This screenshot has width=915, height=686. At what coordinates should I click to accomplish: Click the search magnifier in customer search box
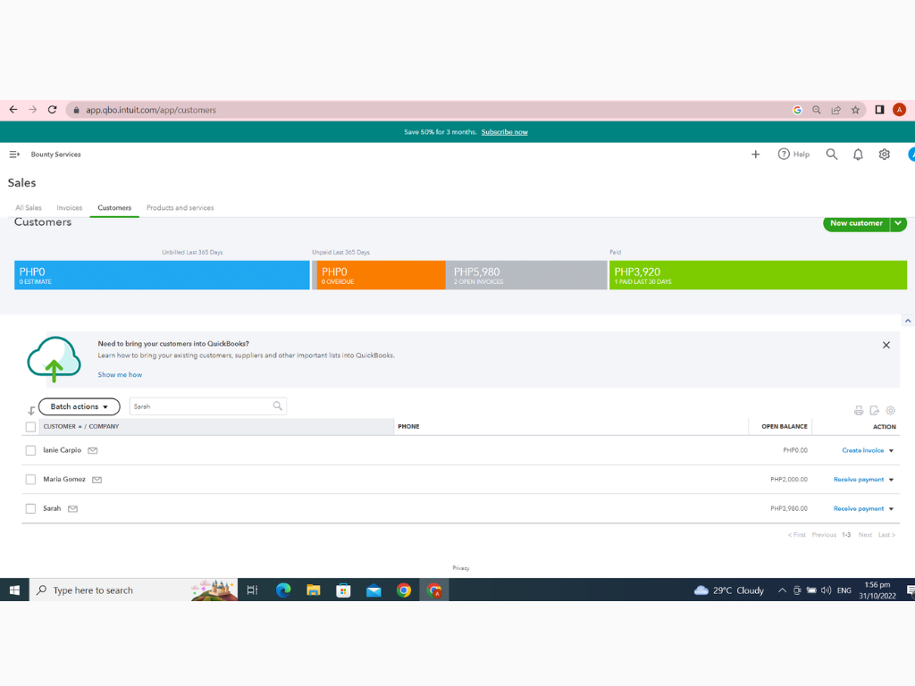(278, 406)
